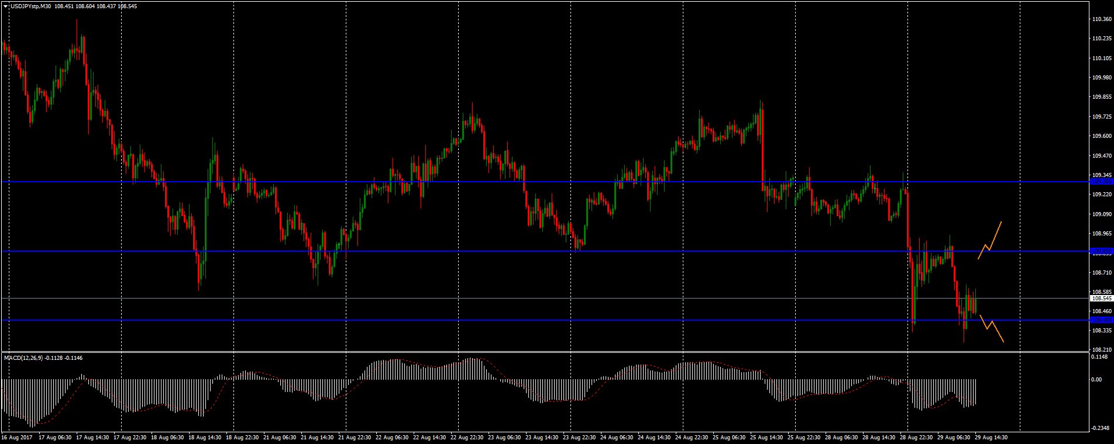Click the 110.360 price scale label

coord(1101,19)
